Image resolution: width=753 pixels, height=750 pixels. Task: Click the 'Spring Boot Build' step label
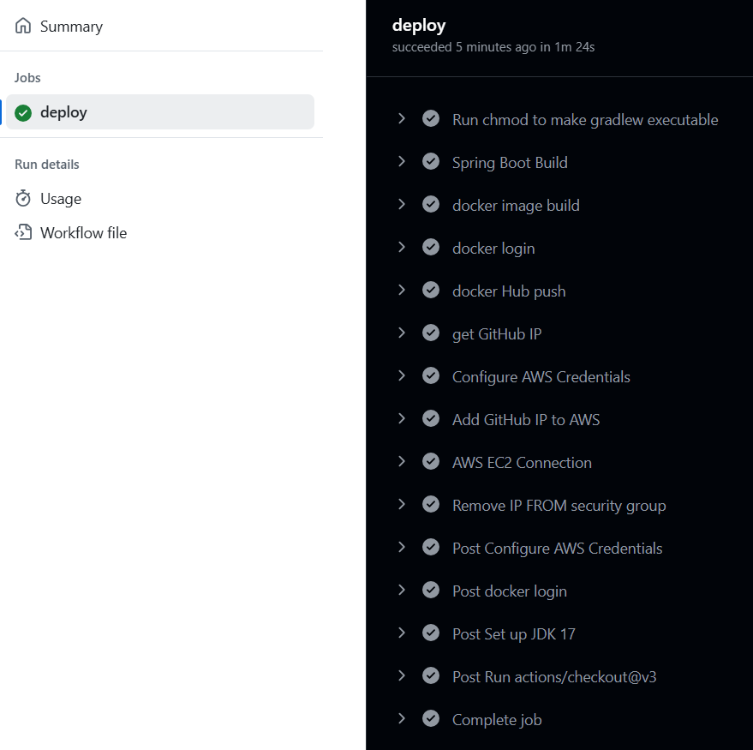(x=510, y=163)
